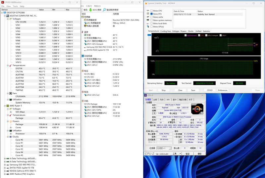Click the CPUID button in Stability Test
The height and width of the screenshot is (178, 265).
pyautogui.click(x=210, y=90)
